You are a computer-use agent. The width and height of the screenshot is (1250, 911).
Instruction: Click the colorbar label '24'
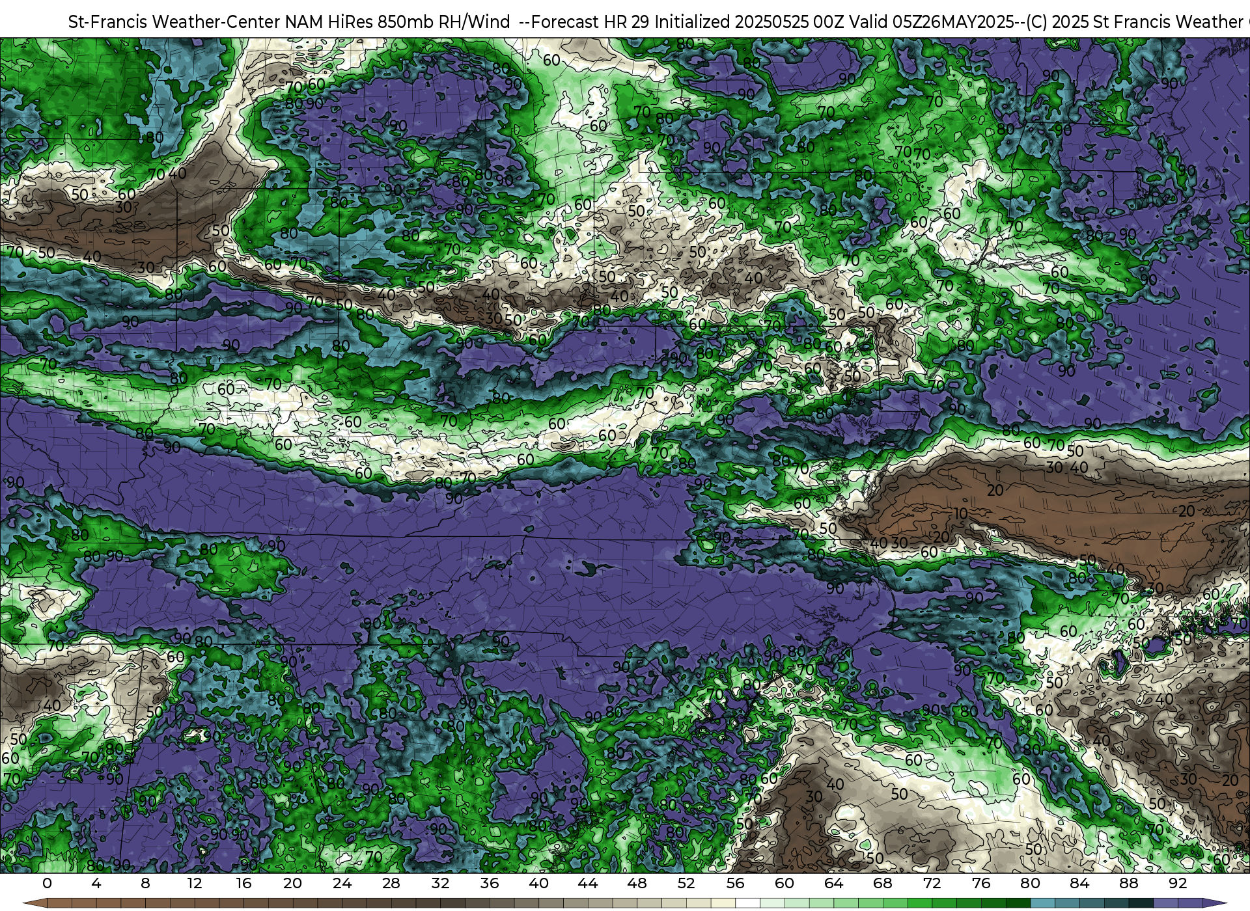pos(342,883)
